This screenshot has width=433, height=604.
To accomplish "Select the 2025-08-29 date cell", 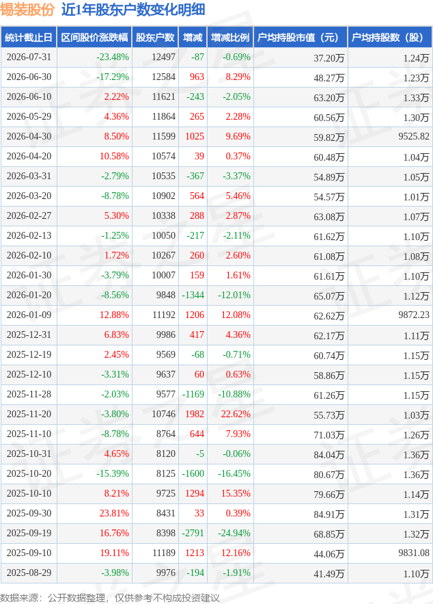I will [29, 573].
